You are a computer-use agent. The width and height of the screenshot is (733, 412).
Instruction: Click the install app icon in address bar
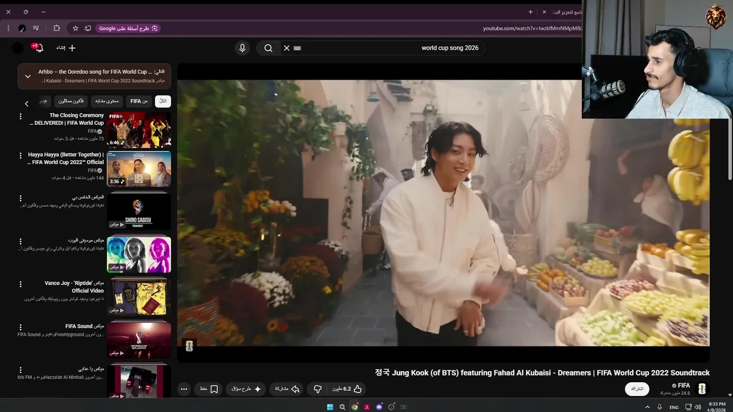pyautogui.click(x=88, y=28)
